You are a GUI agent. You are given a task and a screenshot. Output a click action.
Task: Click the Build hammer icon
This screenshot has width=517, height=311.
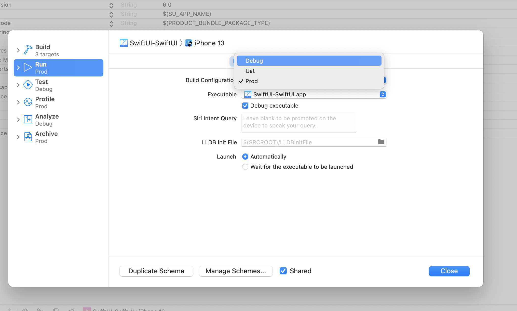click(28, 50)
